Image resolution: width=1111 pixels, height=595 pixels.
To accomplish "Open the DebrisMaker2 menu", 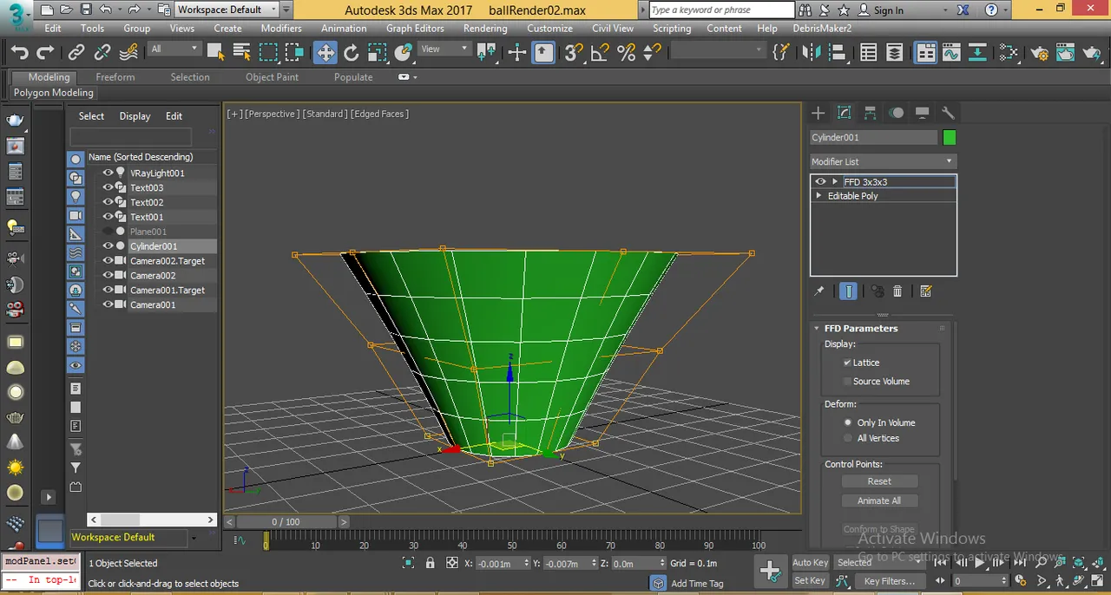I will [822, 28].
